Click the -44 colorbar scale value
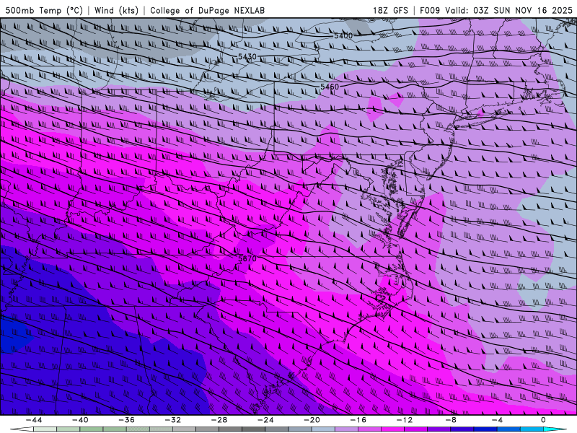 pyautogui.click(x=34, y=420)
